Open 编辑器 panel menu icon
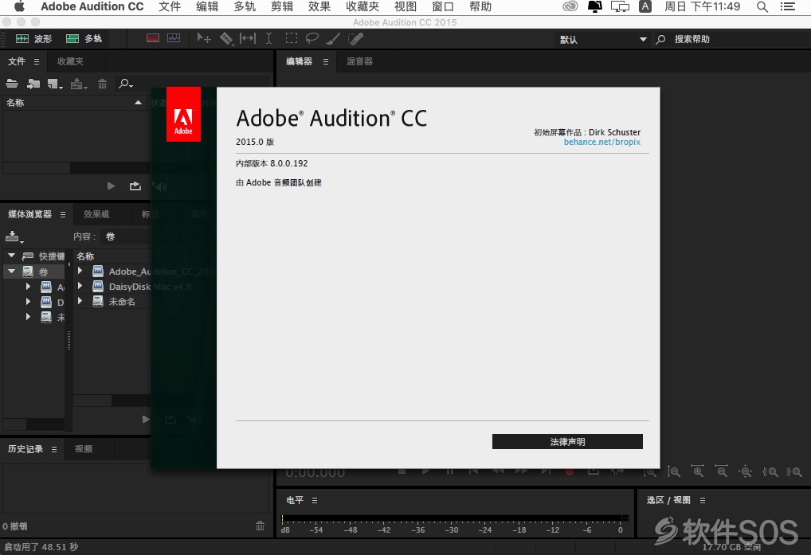The height and width of the screenshot is (555, 811). click(x=325, y=61)
